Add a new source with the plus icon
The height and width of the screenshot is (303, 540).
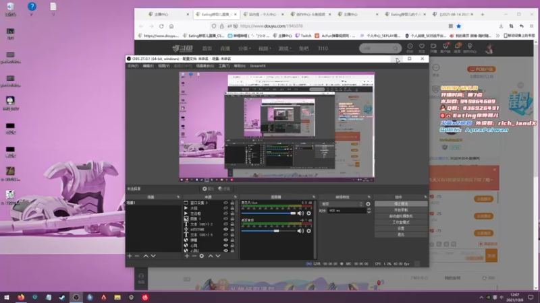[187, 256]
